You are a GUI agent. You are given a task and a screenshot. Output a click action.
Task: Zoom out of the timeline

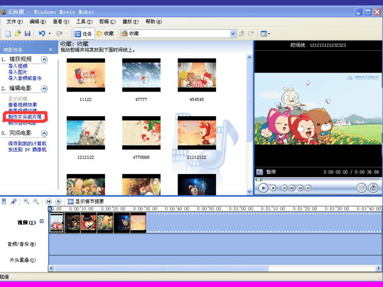[36, 201]
